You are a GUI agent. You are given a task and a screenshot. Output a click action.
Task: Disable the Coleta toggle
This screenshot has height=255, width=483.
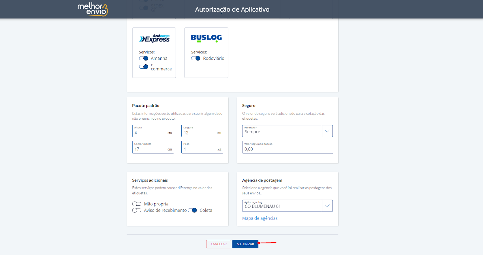pos(192,210)
